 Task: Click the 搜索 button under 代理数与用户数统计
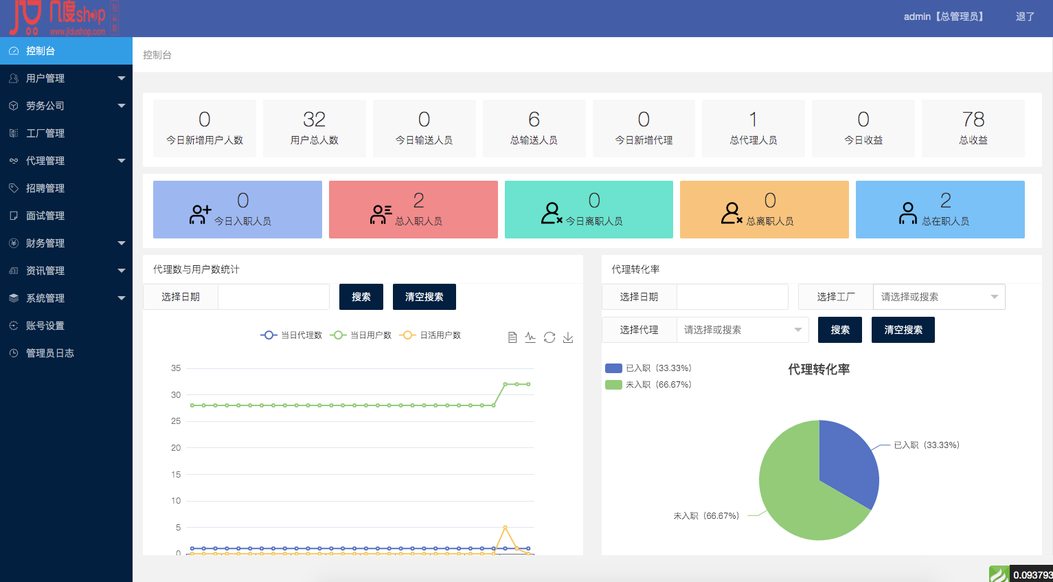click(x=361, y=296)
